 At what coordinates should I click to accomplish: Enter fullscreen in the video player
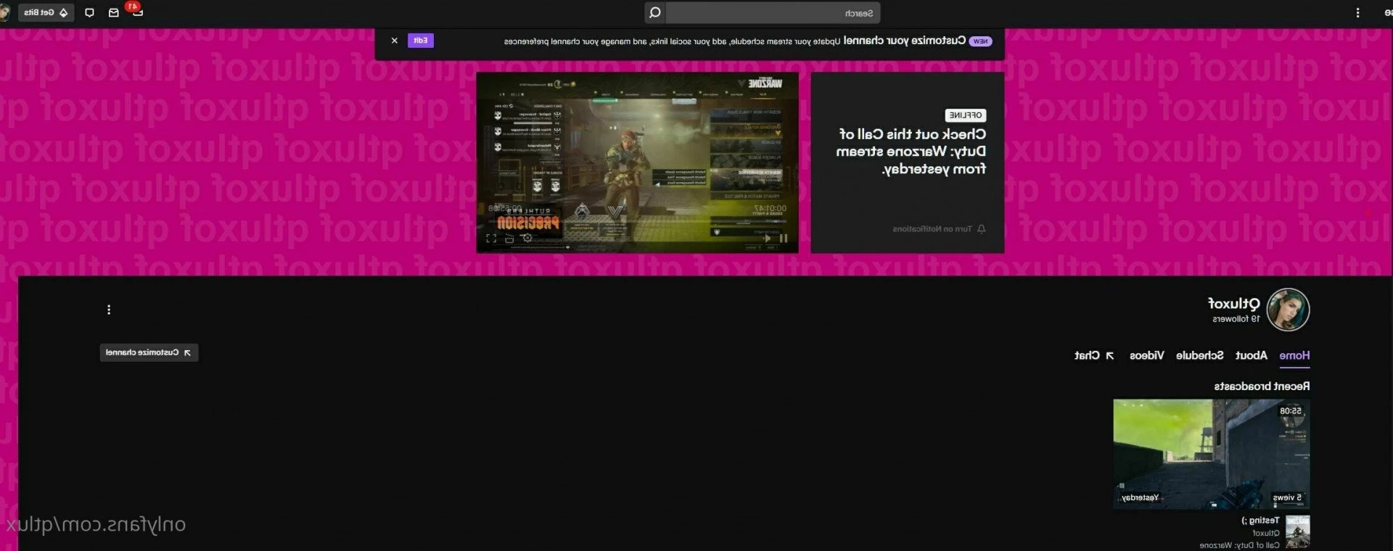[x=491, y=238]
